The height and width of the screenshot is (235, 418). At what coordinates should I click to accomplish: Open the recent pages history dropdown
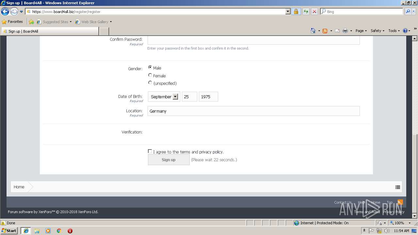(21, 12)
